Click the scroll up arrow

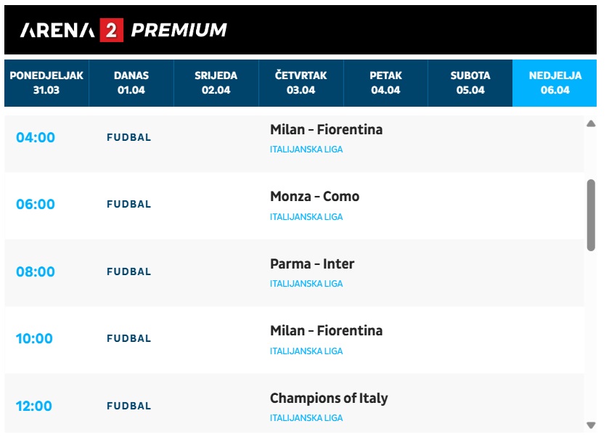[x=591, y=123]
